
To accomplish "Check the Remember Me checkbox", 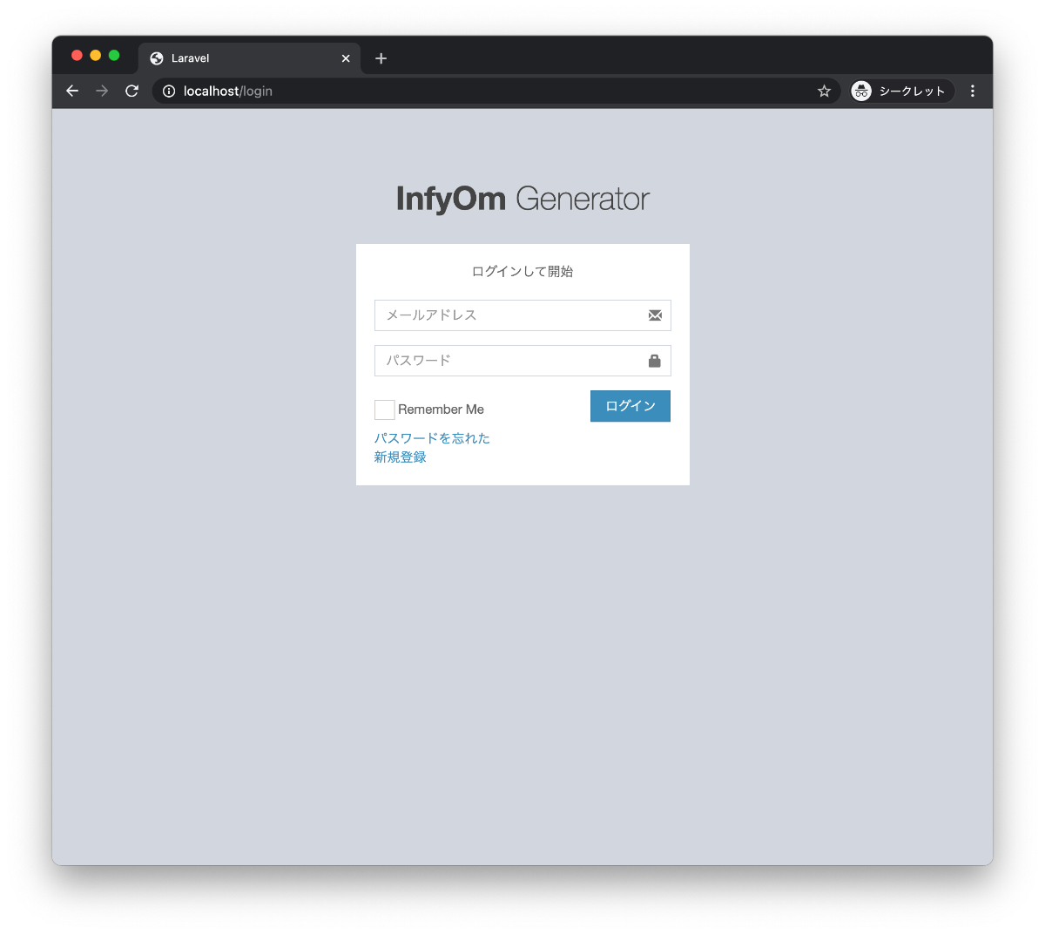I will coord(384,409).
